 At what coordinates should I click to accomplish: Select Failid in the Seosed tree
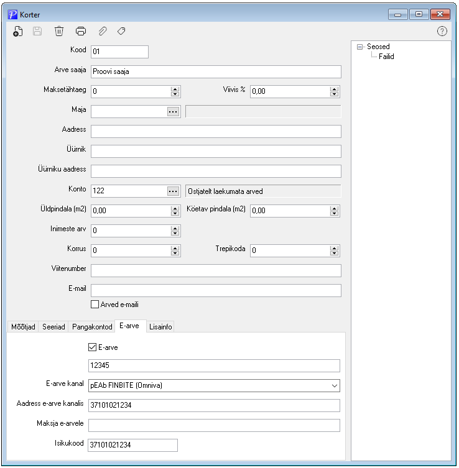386,57
